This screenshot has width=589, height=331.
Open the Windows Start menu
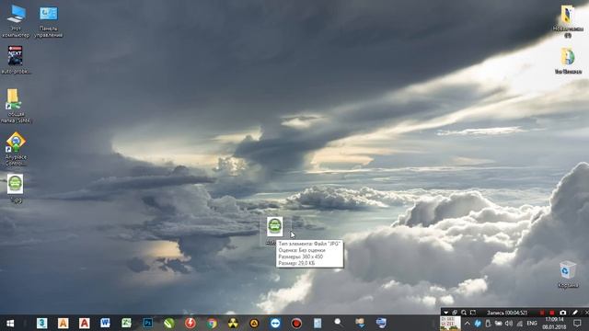[10, 323]
